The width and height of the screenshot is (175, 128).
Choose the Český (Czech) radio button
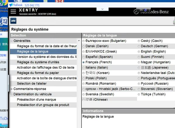[x=139, y=41]
